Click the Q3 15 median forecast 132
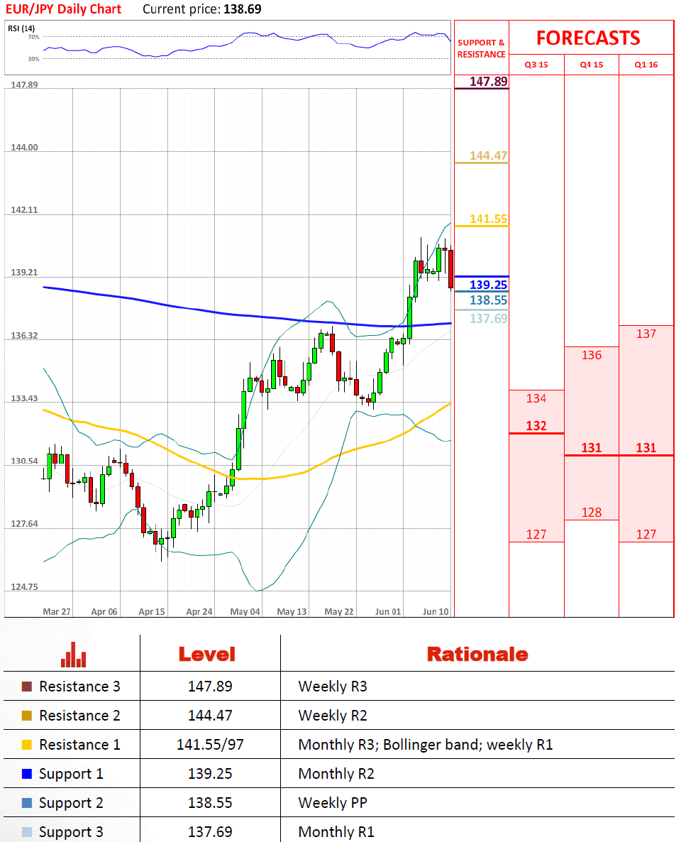This screenshot has width=686, height=842. 536,426
